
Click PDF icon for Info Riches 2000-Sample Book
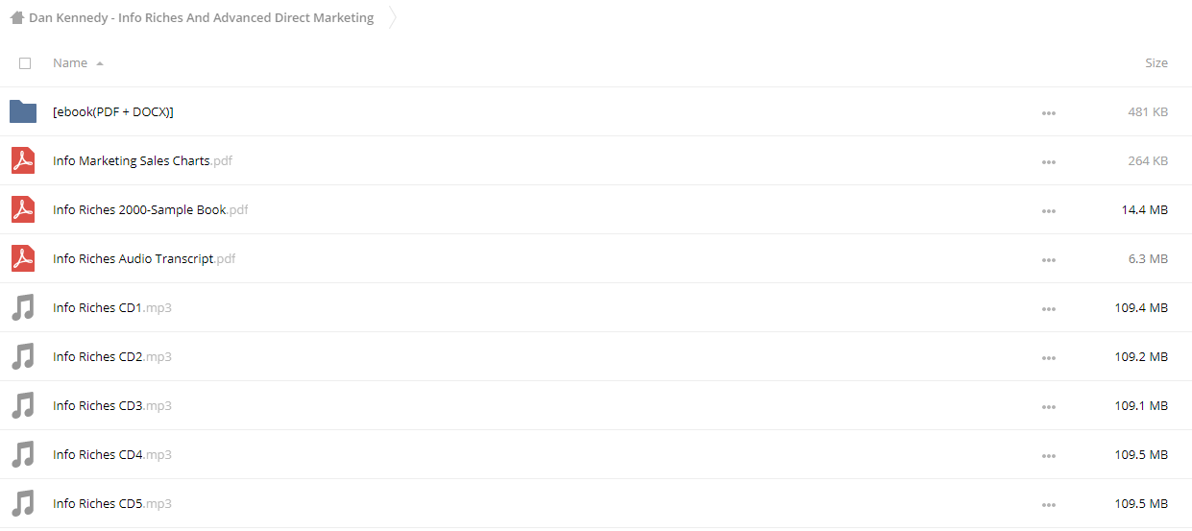23,209
